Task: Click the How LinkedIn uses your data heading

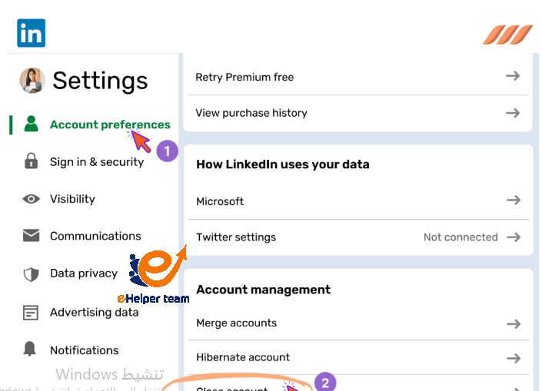Action: 283,164
